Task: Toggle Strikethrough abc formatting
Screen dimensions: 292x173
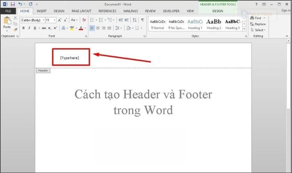Action: pos(44,28)
